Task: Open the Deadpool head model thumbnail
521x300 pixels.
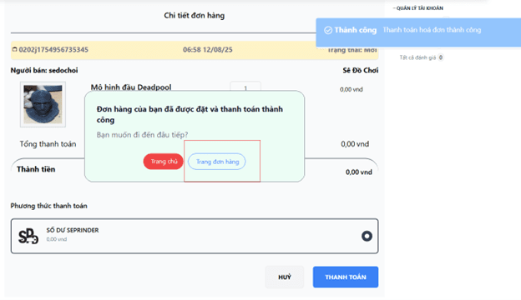Action: (x=43, y=104)
